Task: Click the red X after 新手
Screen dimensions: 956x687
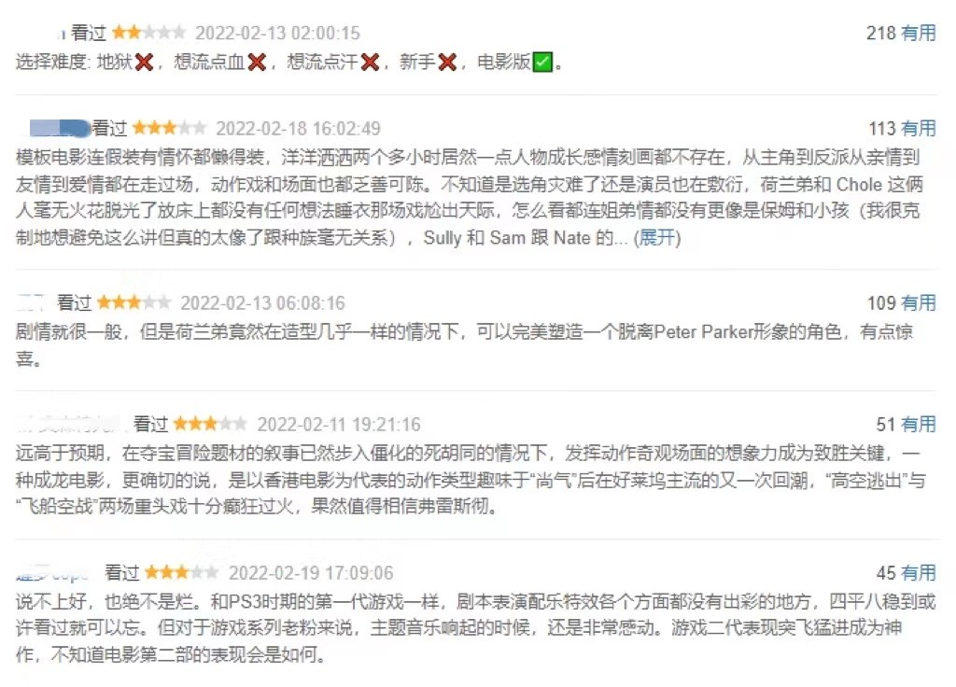Action: (x=447, y=62)
